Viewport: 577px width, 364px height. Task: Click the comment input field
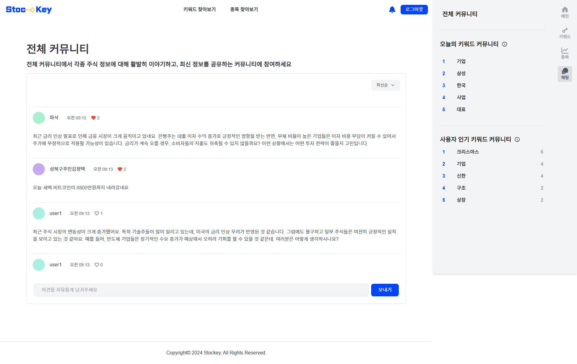[201, 290]
